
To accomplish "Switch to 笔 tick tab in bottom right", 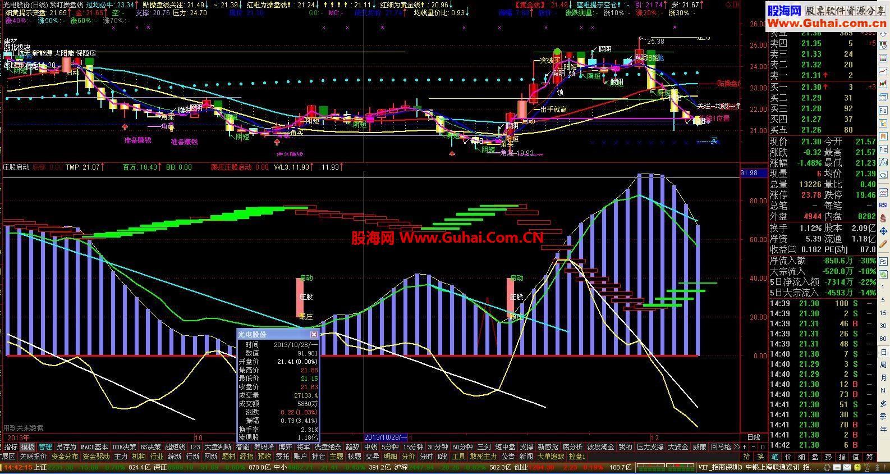I will pos(775,457).
